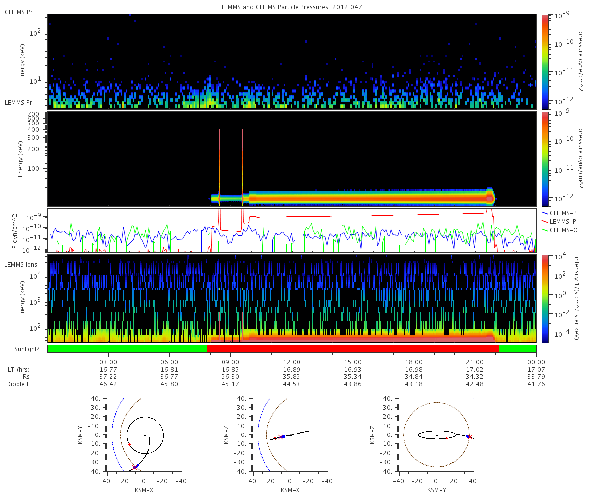Click the LEMMS Ions intensity color bar
Image resolution: width=596 pixels, height=496 pixels.
tap(545, 299)
